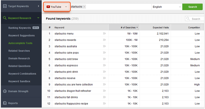Click double-arrow icon for starbucks menu

[104, 33]
